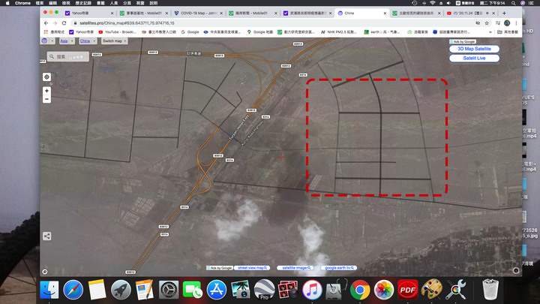The width and height of the screenshot is (540, 304).
Task: Open System Preferences from the Dock
Action: 169,290
